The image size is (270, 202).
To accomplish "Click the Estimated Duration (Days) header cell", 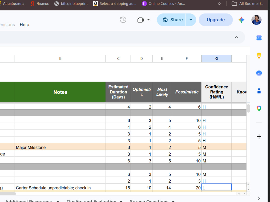I will coord(118,92).
